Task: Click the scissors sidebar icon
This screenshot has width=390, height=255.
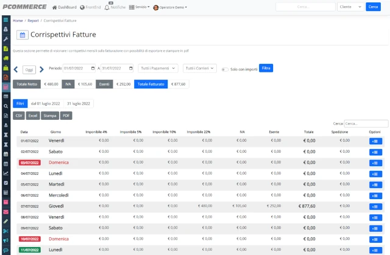Action: point(5,231)
